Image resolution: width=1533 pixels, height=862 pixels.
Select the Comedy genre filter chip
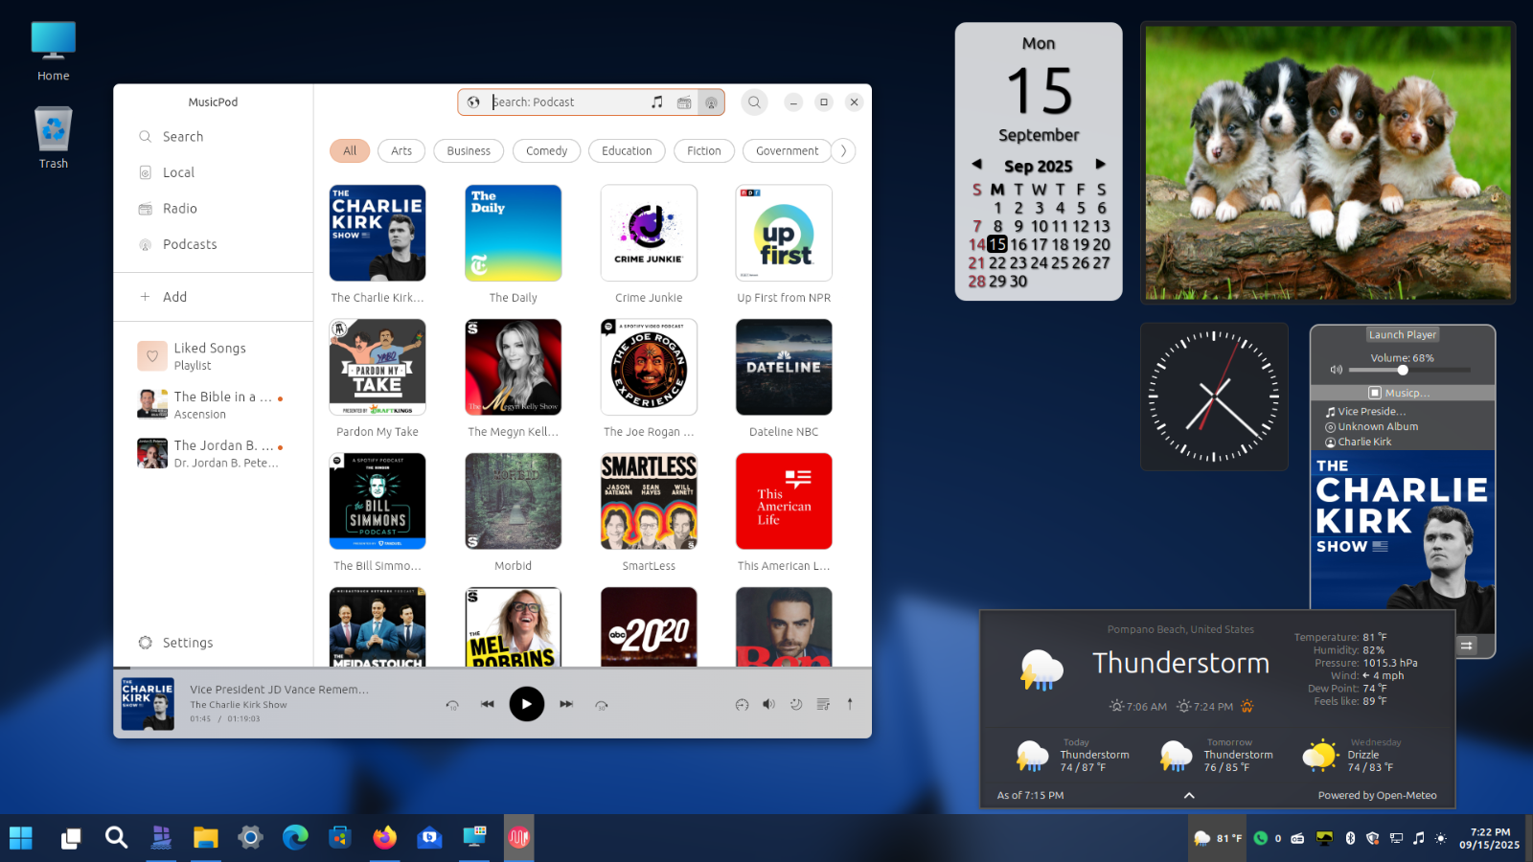point(546,151)
